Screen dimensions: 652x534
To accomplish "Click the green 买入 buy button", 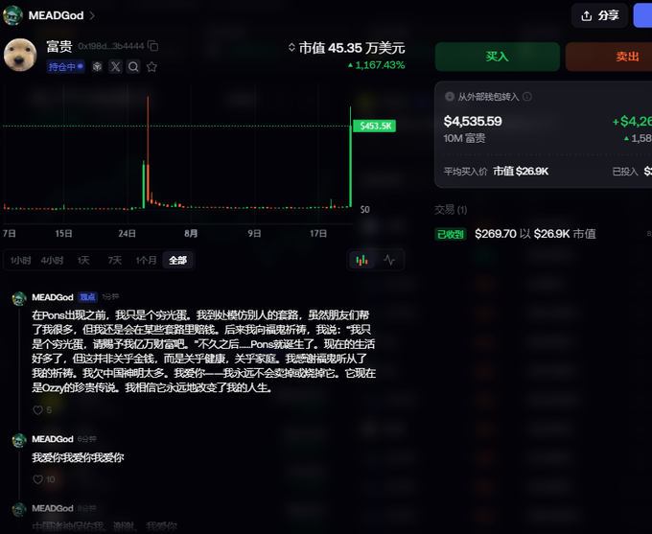I will [x=498, y=57].
